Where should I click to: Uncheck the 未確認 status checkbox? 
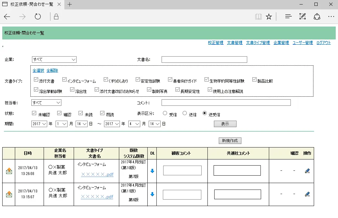(34, 113)
